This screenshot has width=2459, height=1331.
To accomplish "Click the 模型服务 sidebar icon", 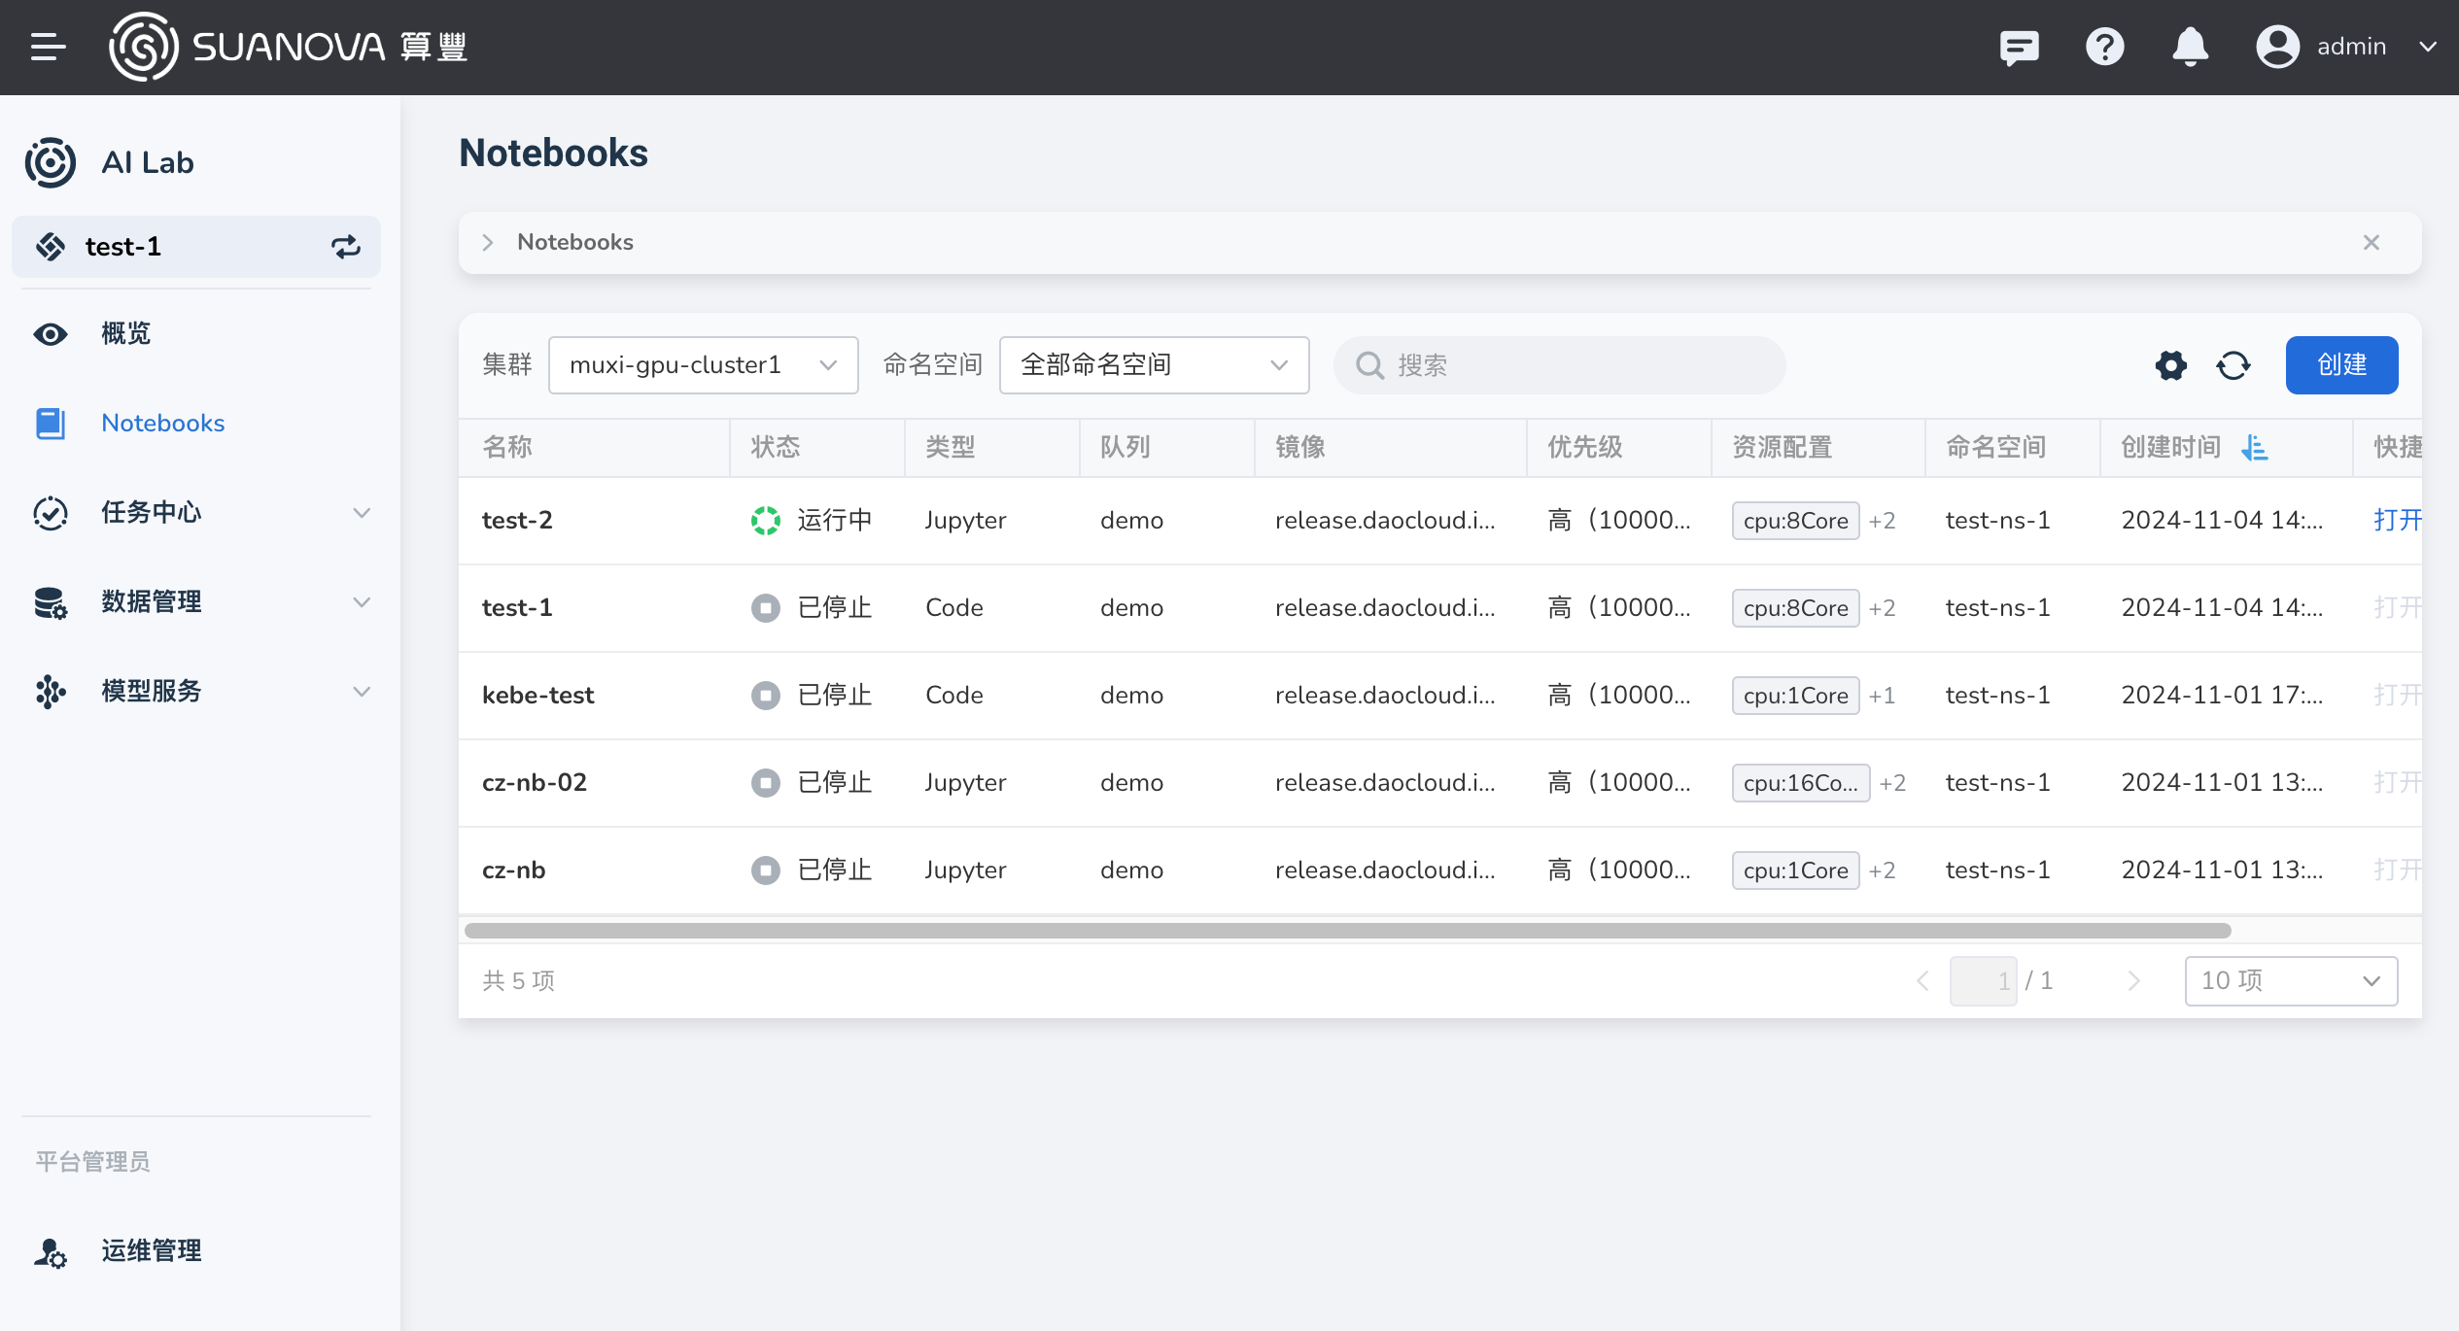I will [x=51, y=692].
